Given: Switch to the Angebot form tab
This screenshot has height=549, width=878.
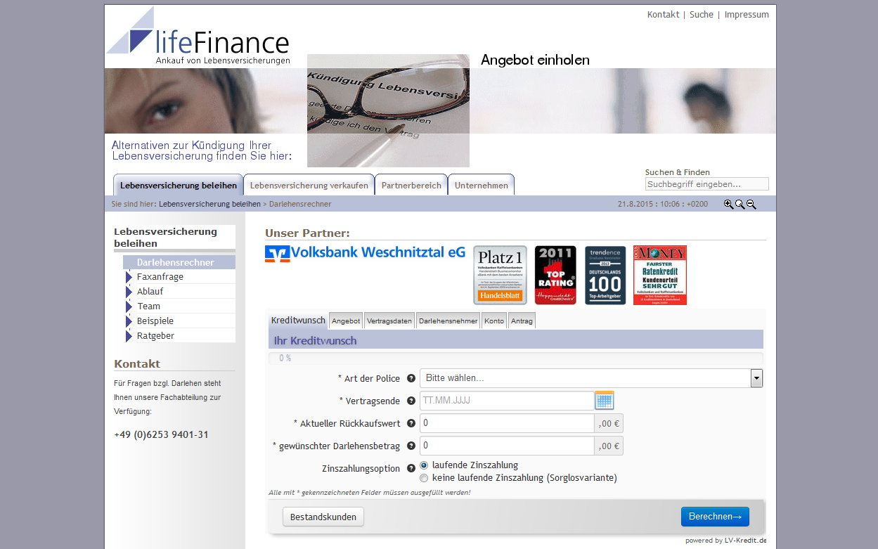Looking at the screenshot, I should tap(346, 321).
